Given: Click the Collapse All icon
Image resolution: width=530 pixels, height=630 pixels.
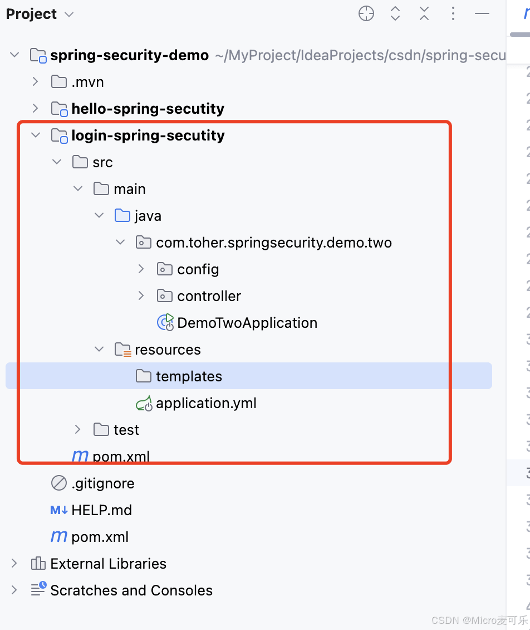Looking at the screenshot, I should [424, 14].
